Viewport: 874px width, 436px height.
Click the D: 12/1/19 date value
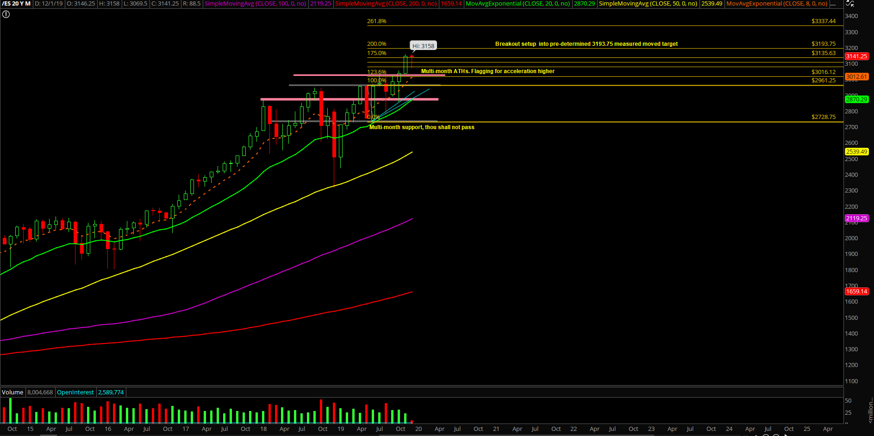point(49,4)
